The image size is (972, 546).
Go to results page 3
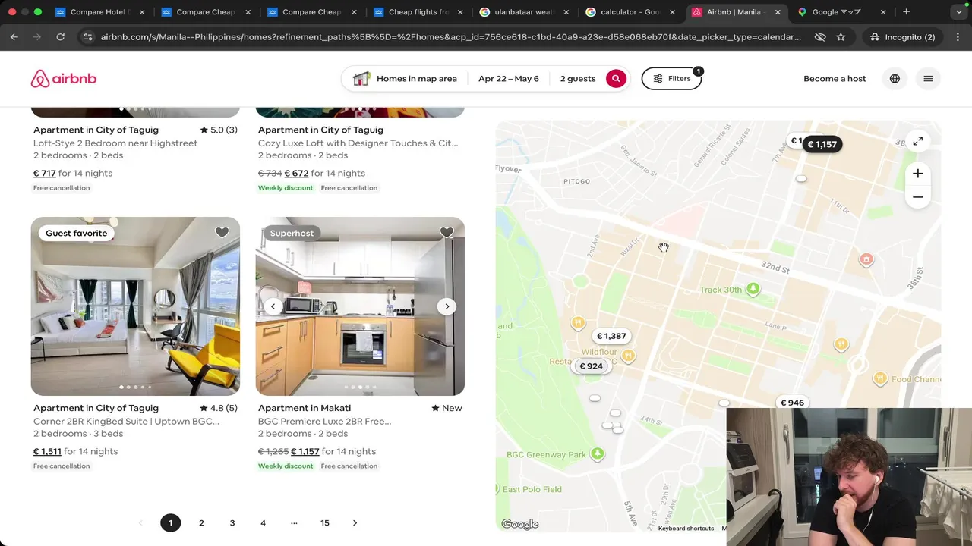click(x=232, y=522)
